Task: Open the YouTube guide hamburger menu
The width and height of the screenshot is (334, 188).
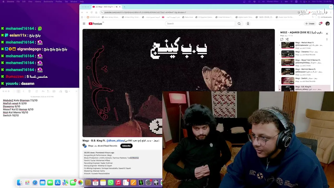Action: 84,24
